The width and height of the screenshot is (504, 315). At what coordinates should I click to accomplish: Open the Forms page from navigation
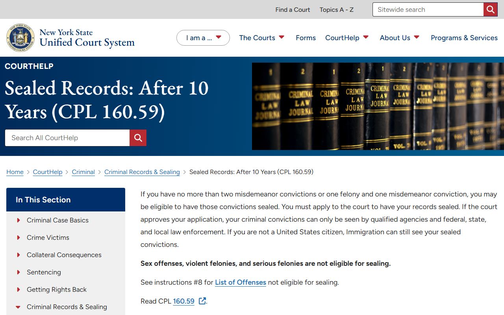[x=306, y=38]
